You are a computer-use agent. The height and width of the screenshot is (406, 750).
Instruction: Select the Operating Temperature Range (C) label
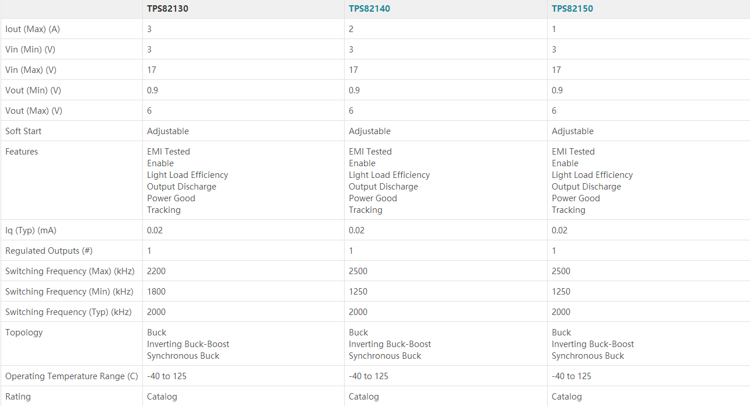[x=72, y=376]
